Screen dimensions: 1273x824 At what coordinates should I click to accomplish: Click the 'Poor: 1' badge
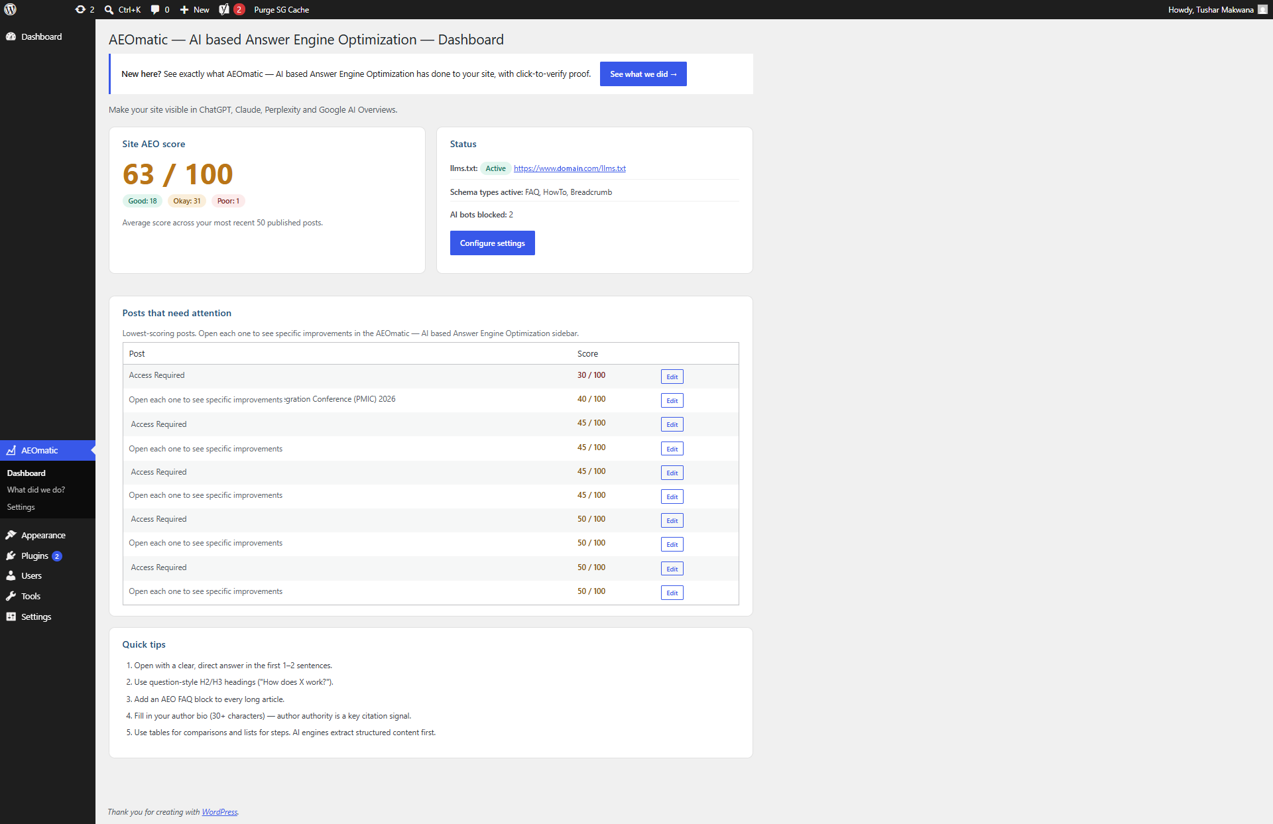[x=228, y=201]
